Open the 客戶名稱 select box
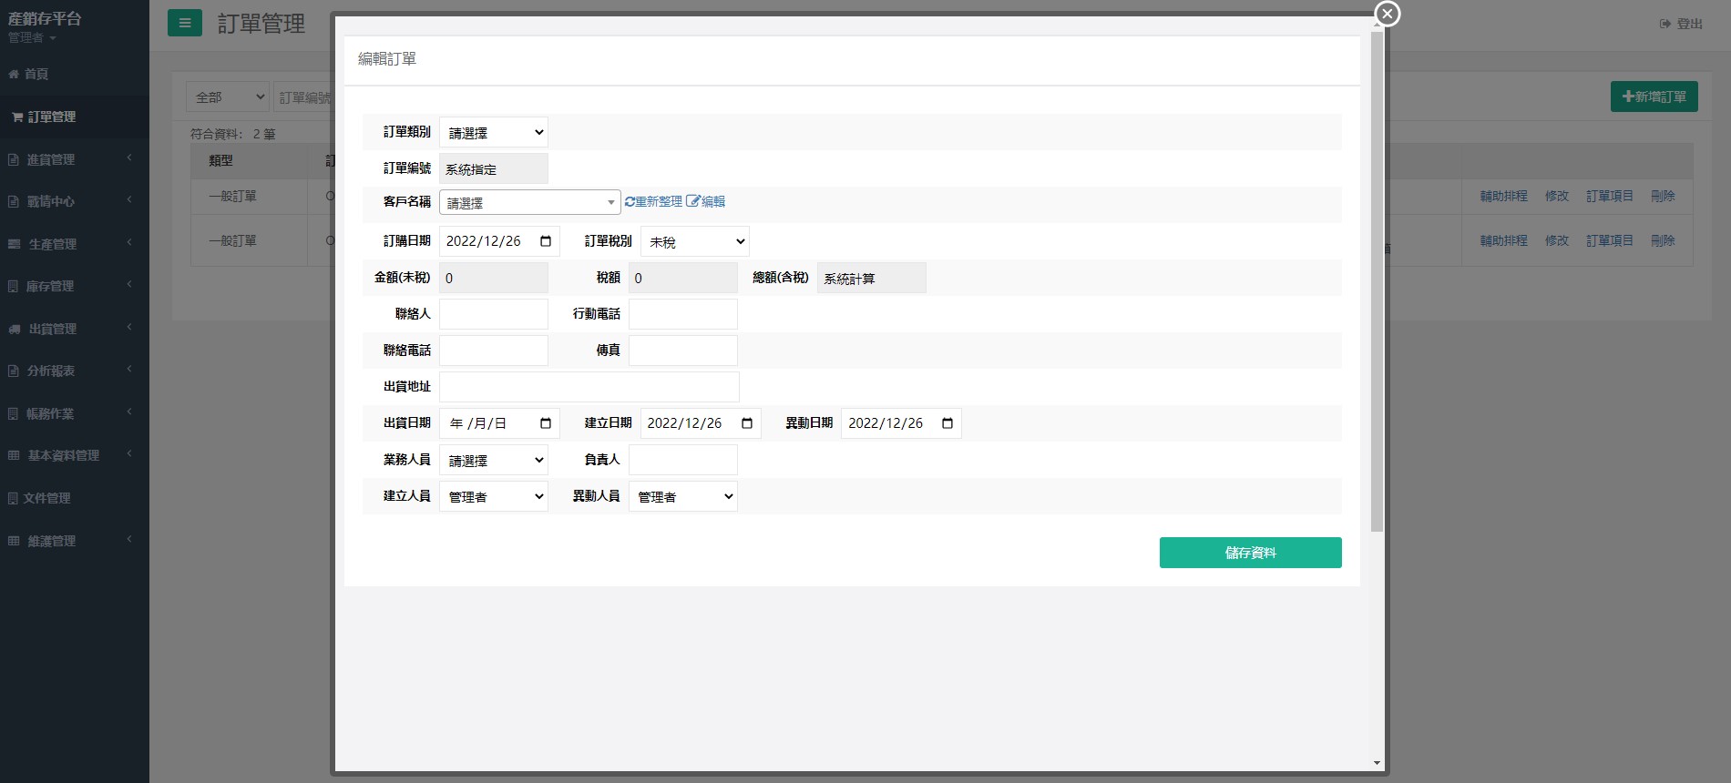 (x=530, y=202)
